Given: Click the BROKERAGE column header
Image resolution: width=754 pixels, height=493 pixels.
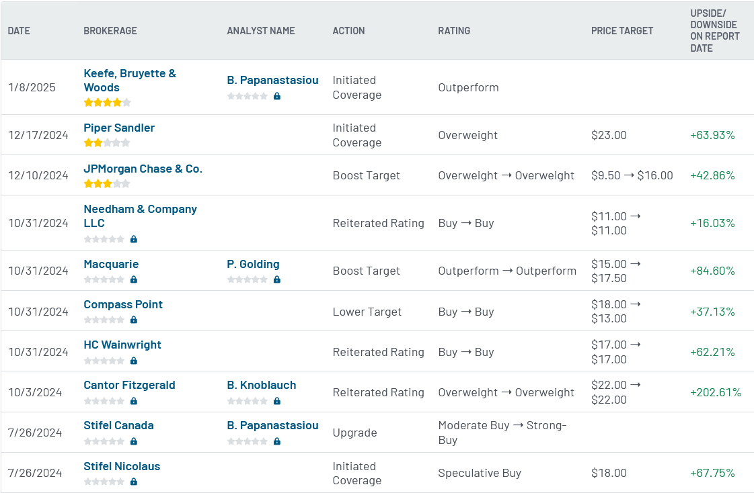Looking at the screenshot, I should 110,31.
